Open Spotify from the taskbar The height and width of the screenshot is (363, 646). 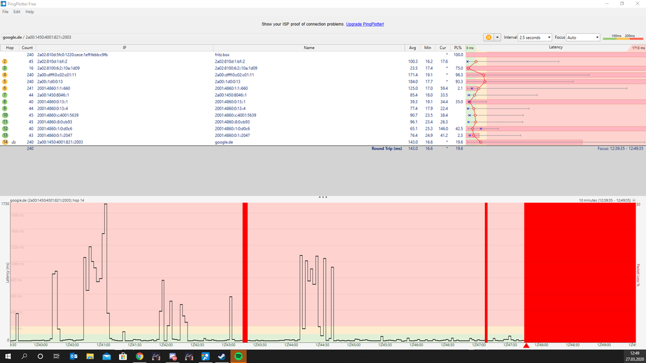tap(239, 357)
